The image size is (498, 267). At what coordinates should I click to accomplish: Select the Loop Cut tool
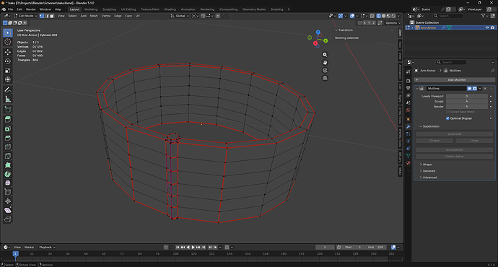point(8,146)
